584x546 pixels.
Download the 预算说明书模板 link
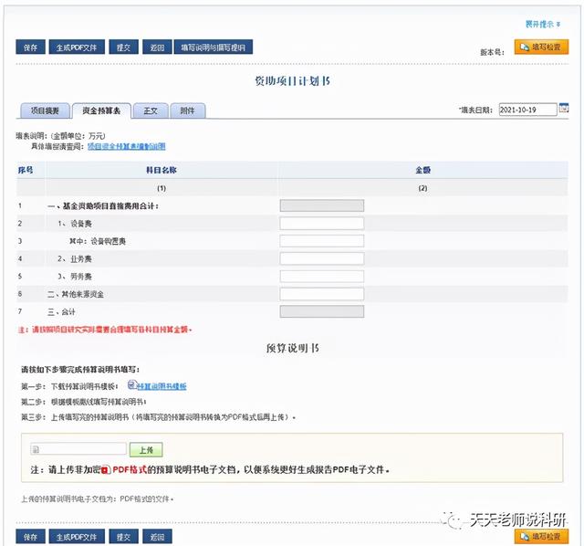point(162,386)
